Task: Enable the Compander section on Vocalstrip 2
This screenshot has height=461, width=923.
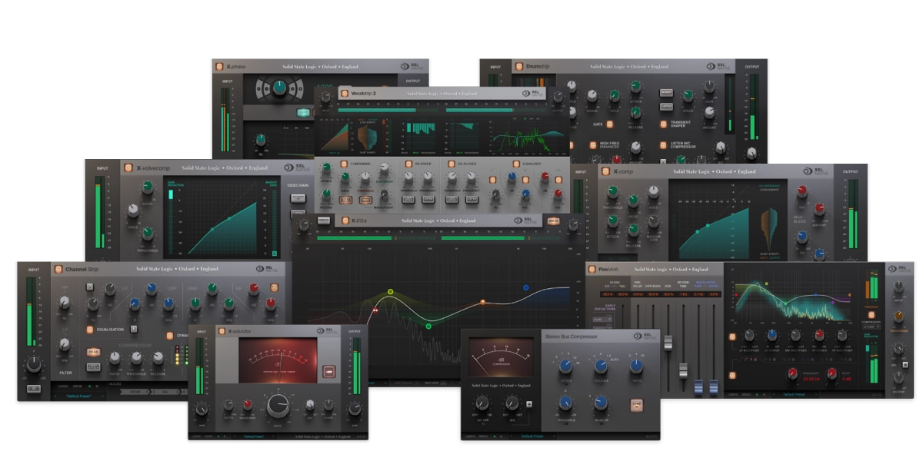Action: (x=345, y=163)
